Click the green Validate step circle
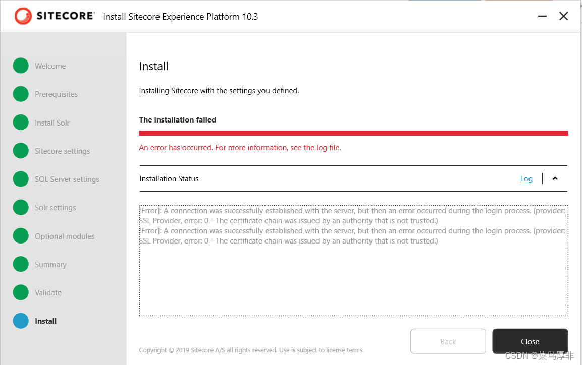The height and width of the screenshot is (365, 582). coord(21,292)
